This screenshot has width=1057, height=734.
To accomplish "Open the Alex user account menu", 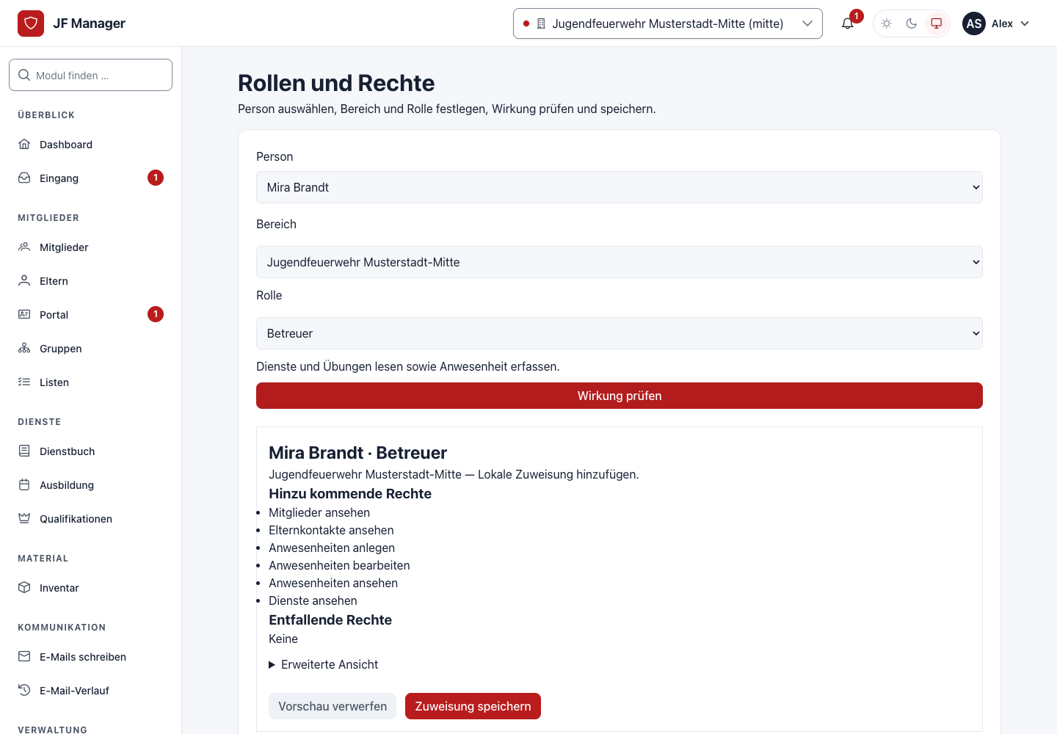I will (x=996, y=23).
